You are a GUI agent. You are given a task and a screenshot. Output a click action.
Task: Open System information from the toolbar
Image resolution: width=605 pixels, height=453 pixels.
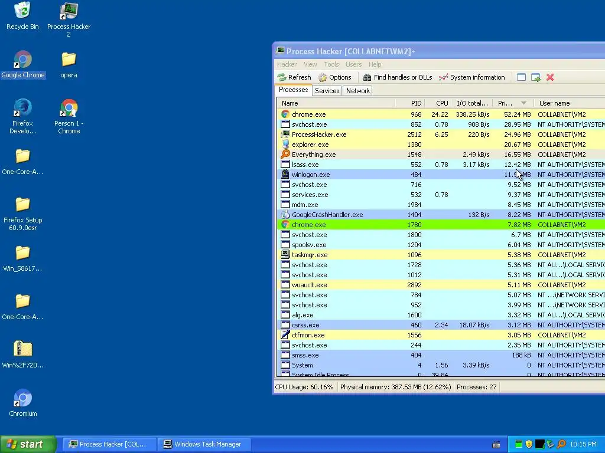[472, 77]
